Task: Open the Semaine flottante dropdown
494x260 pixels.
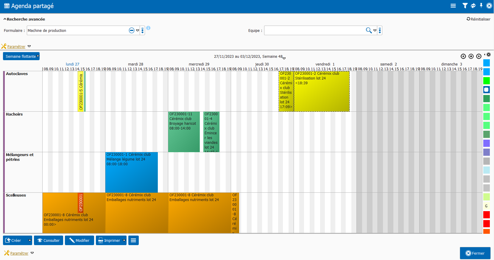Action: [21, 56]
